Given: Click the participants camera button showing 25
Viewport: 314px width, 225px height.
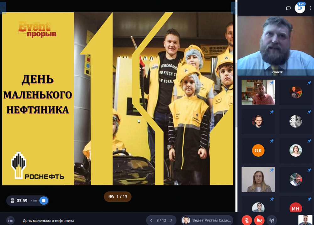Looking at the screenshot, I should tap(300, 8).
